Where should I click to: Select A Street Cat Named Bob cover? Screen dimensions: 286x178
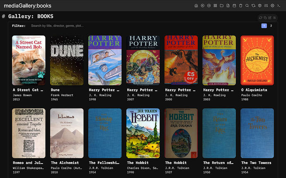point(29,60)
